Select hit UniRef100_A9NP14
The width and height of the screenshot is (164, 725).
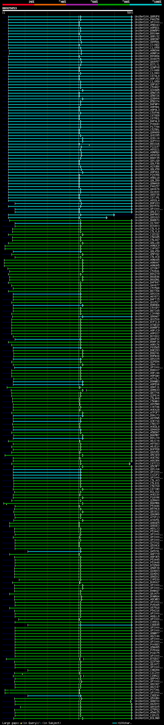(x=147, y=53)
